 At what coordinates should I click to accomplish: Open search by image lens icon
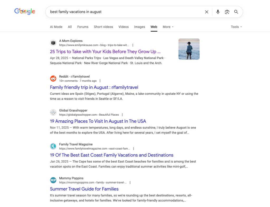(227, 12)
